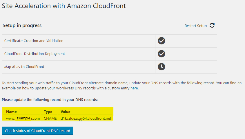Click the Restart Setup refresh icon
This screenshot has width=245, height=139.
tap(212, 25)
